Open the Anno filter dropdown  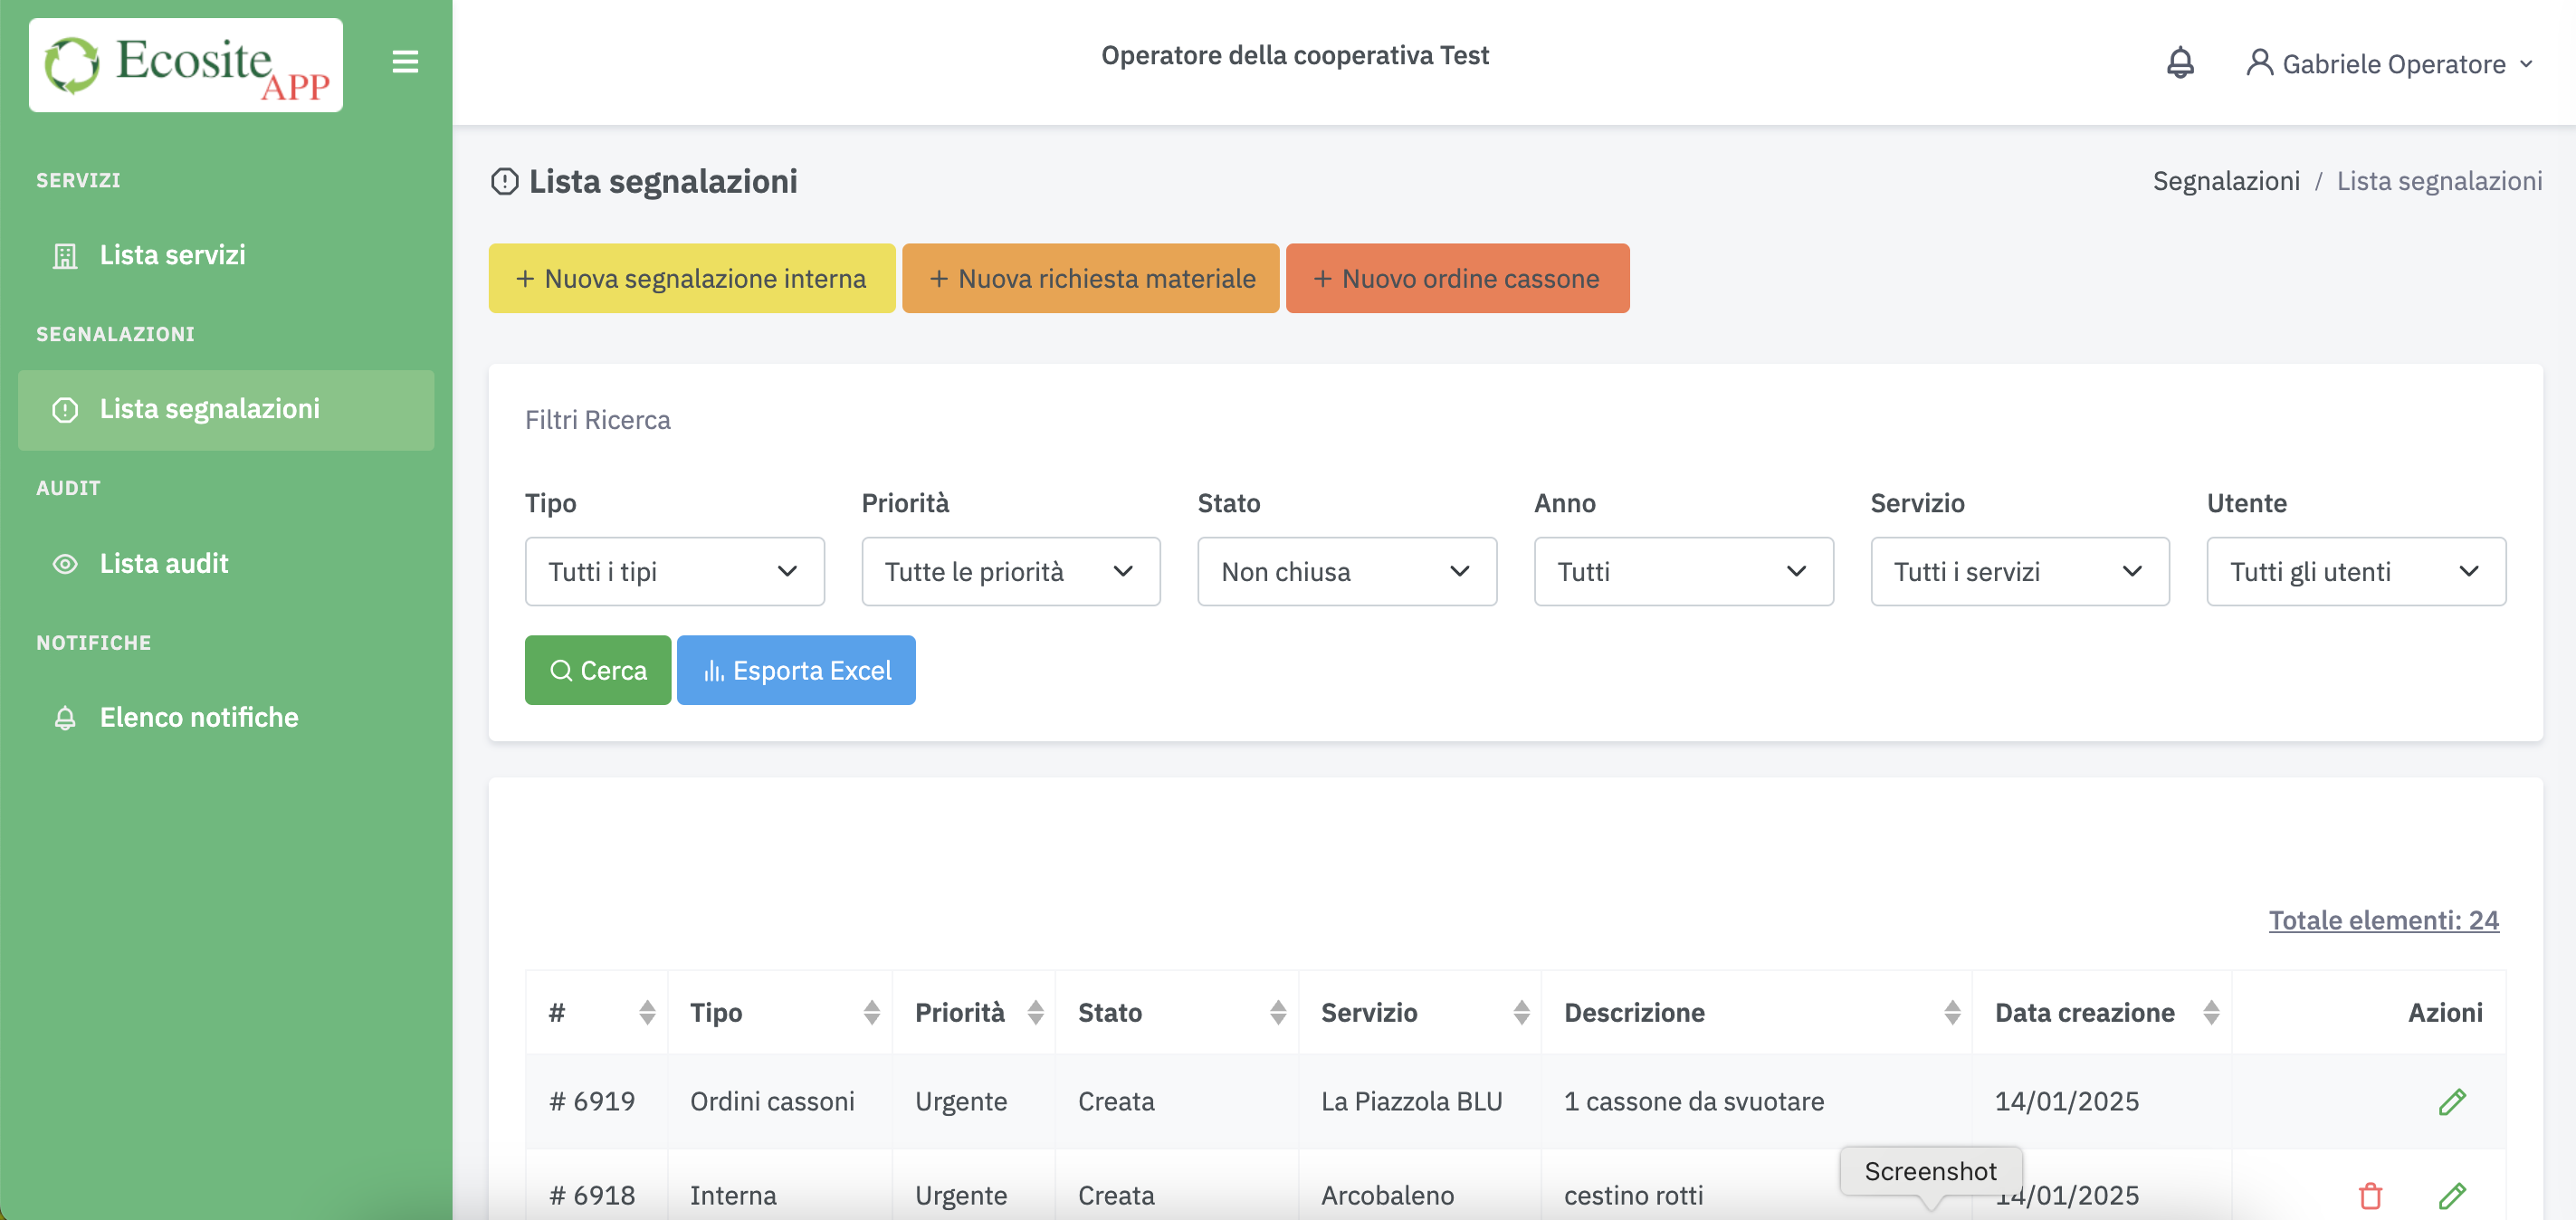pos(1683,571)
